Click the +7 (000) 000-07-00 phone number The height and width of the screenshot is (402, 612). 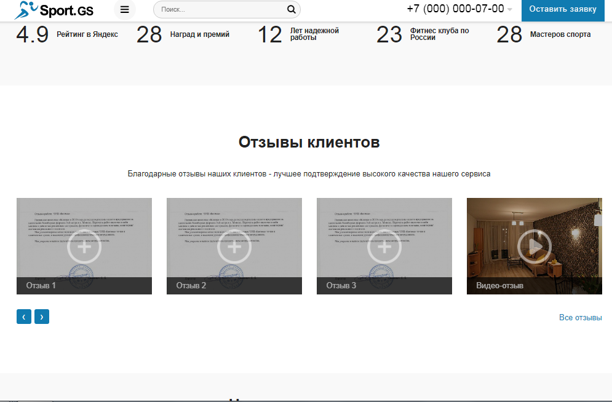pos(455,9)
